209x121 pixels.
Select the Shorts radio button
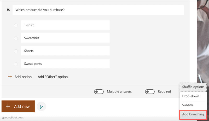coord(16,51)
